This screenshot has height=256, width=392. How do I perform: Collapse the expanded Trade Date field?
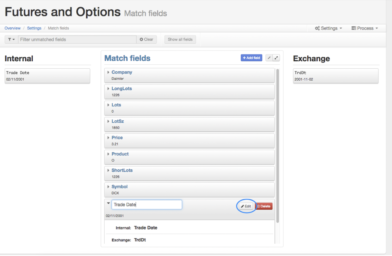point(108,203)
